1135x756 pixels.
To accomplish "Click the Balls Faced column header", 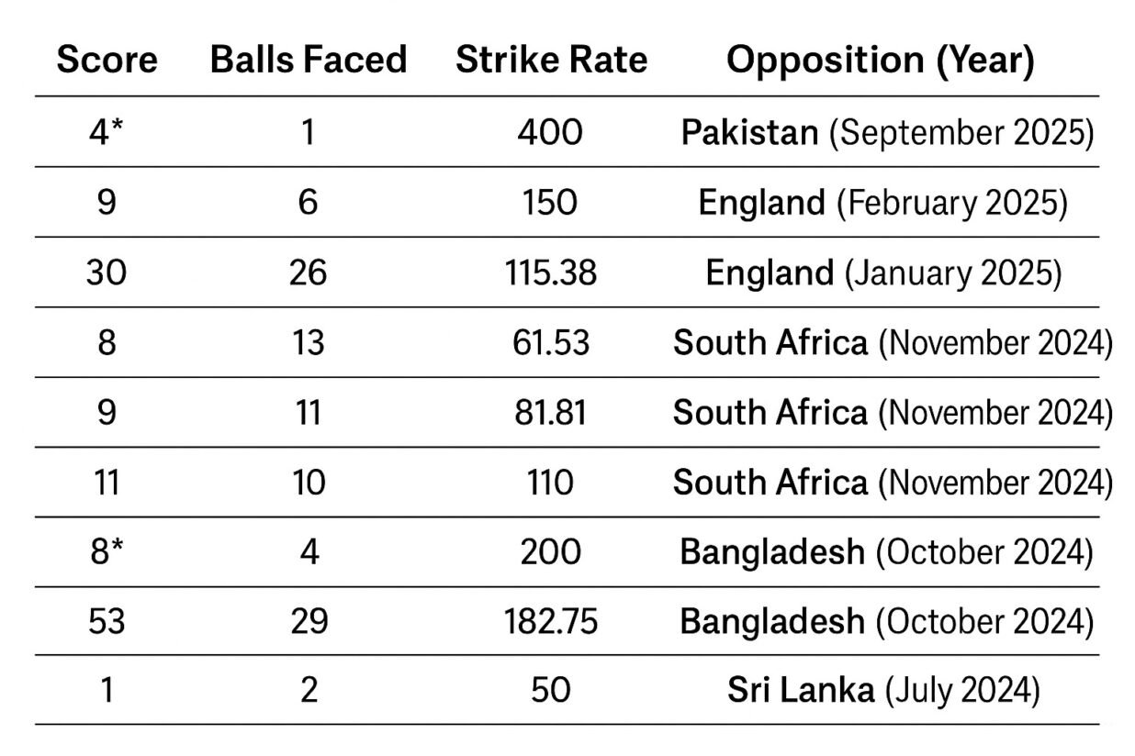I will pos(308,60).
